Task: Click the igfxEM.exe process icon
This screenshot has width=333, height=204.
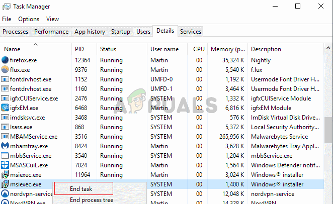Action: 5,108
